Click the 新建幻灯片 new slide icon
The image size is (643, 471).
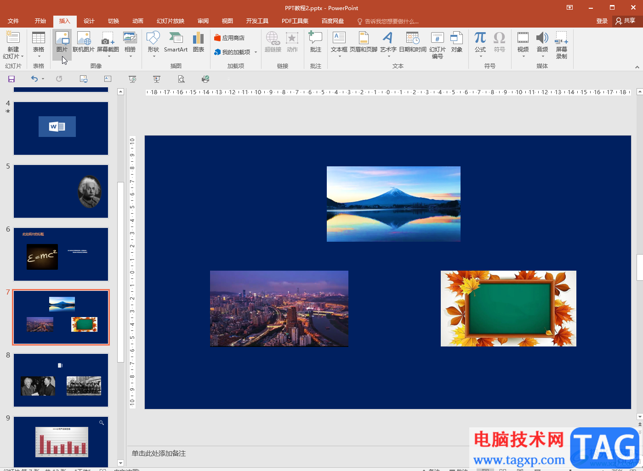[x=13, y=38]
